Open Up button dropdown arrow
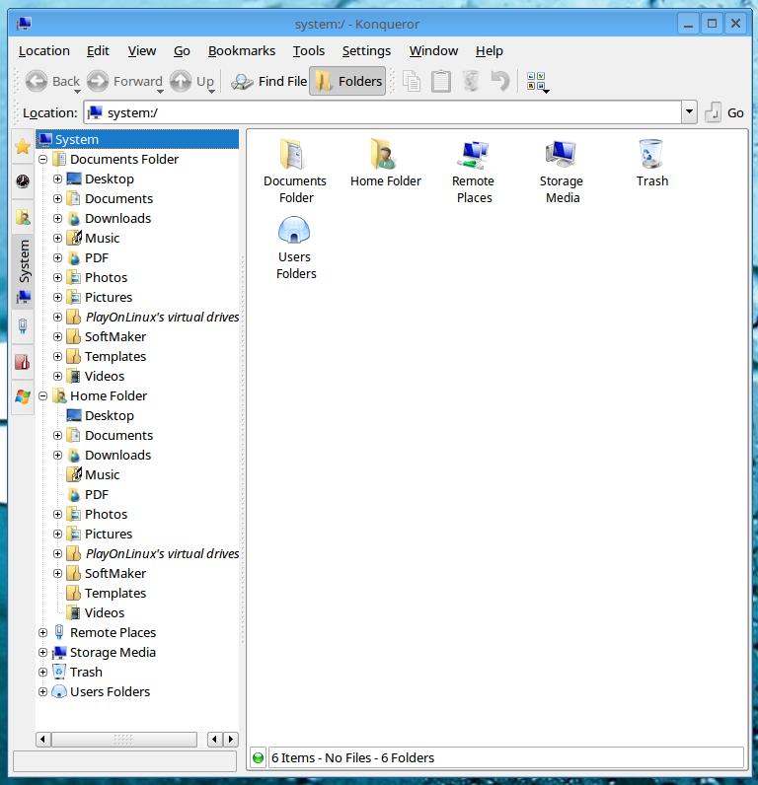 pyautogui.click(x=211, y=91)
